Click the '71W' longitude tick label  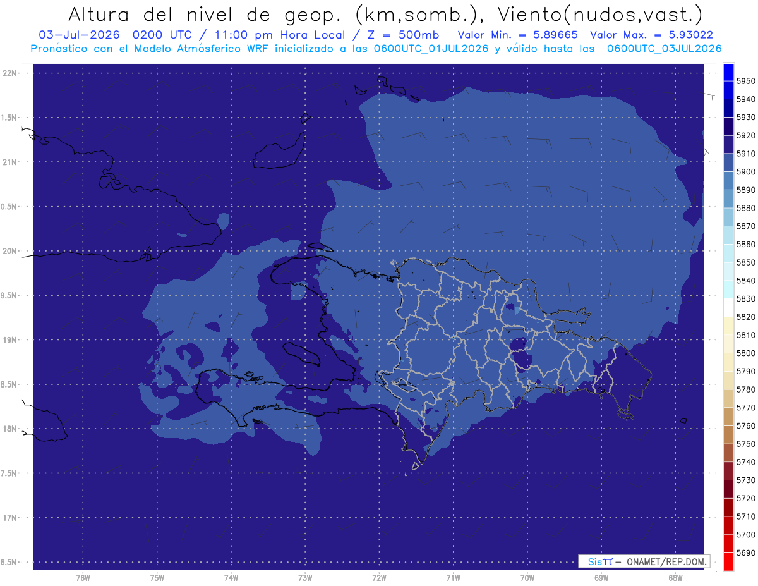(x=453, y=577)
